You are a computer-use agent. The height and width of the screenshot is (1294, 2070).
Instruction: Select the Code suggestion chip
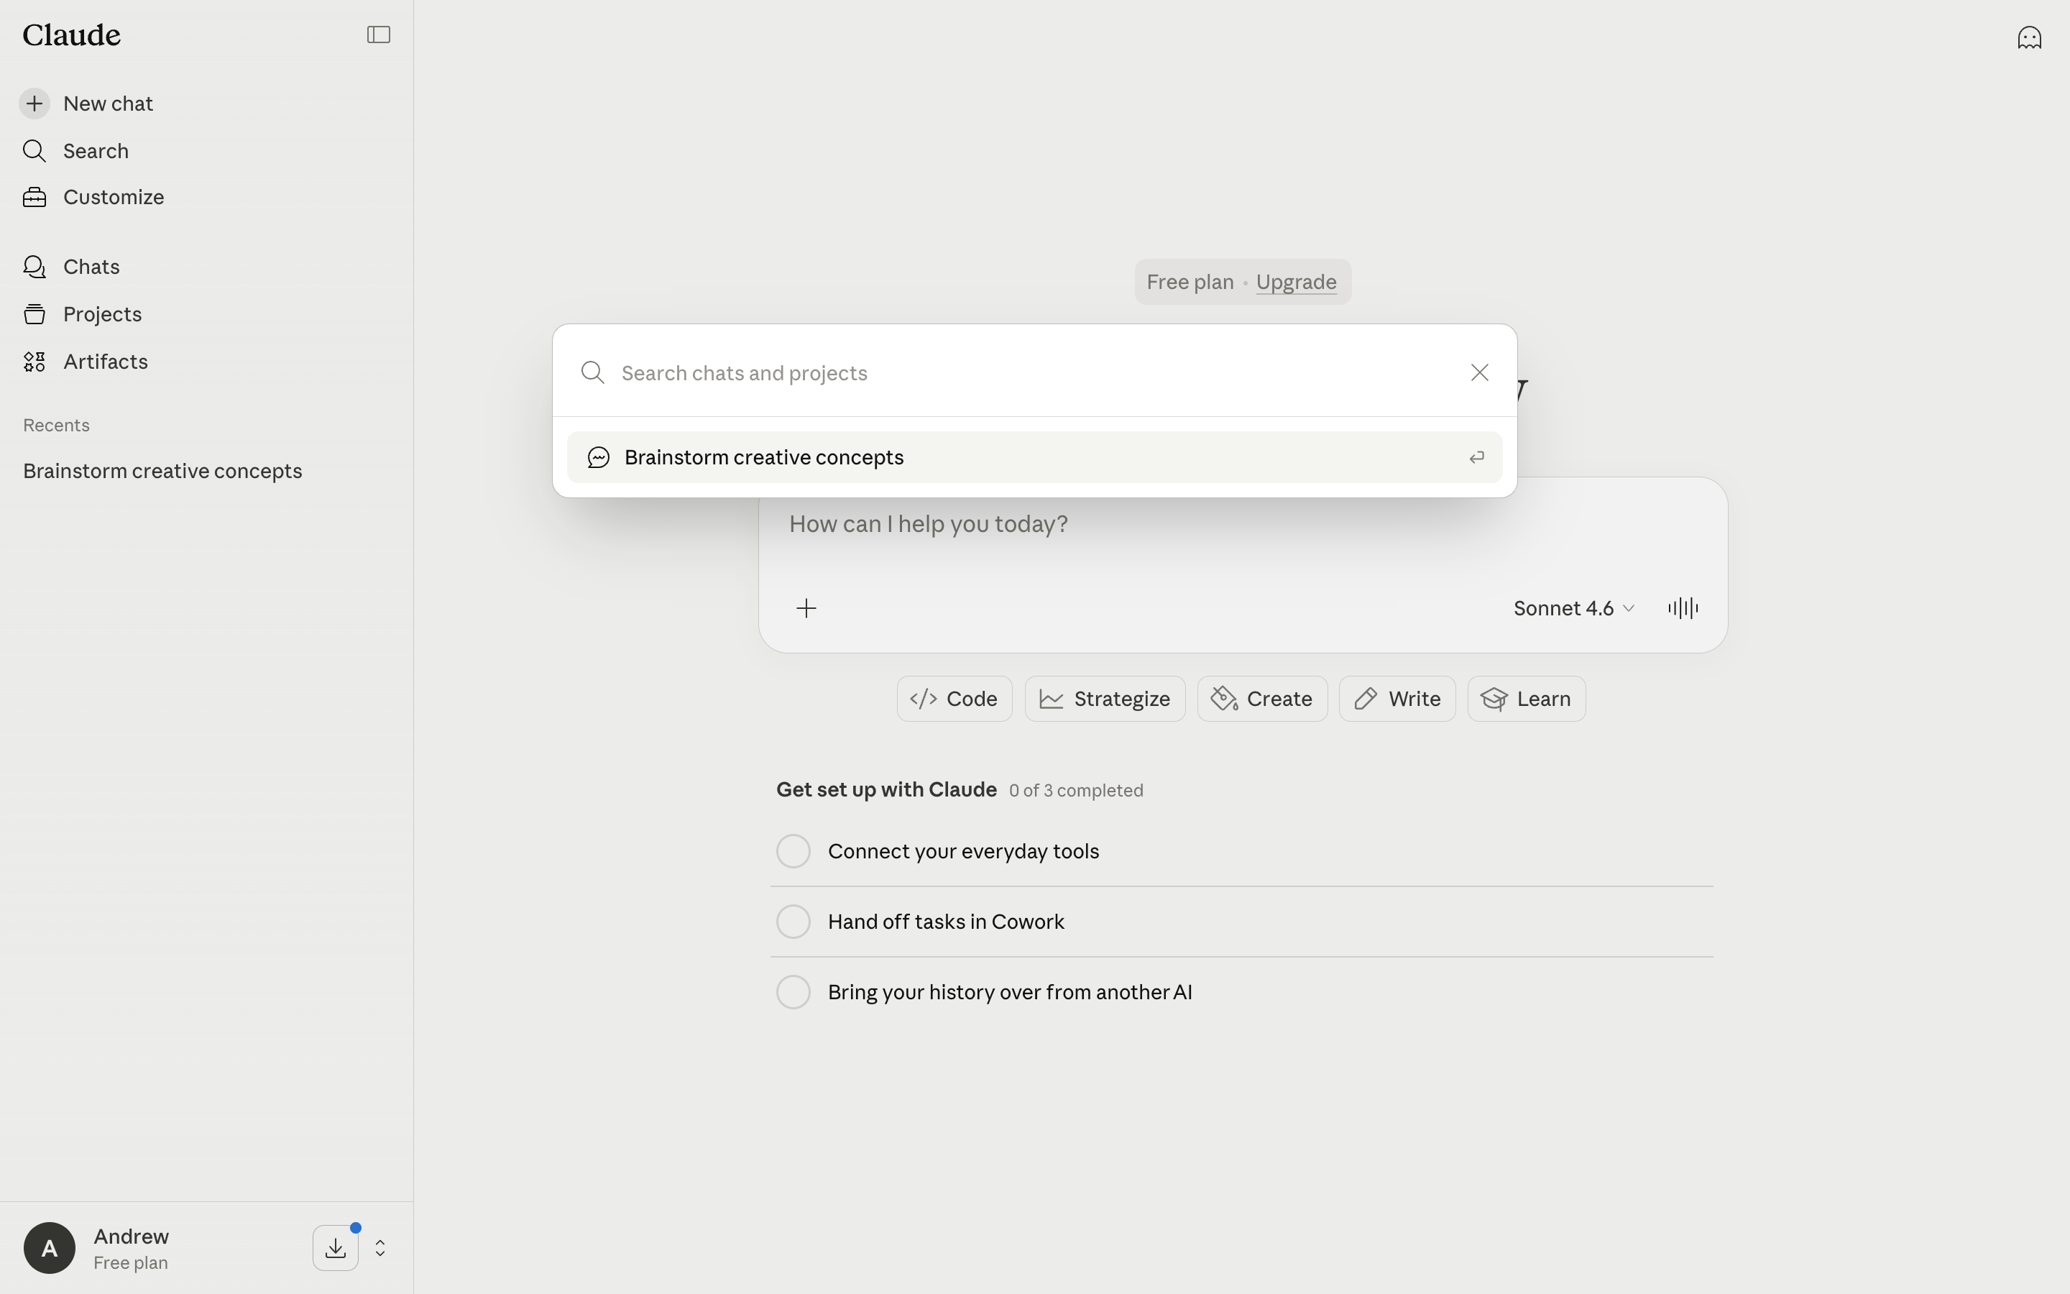pos(954,699)
